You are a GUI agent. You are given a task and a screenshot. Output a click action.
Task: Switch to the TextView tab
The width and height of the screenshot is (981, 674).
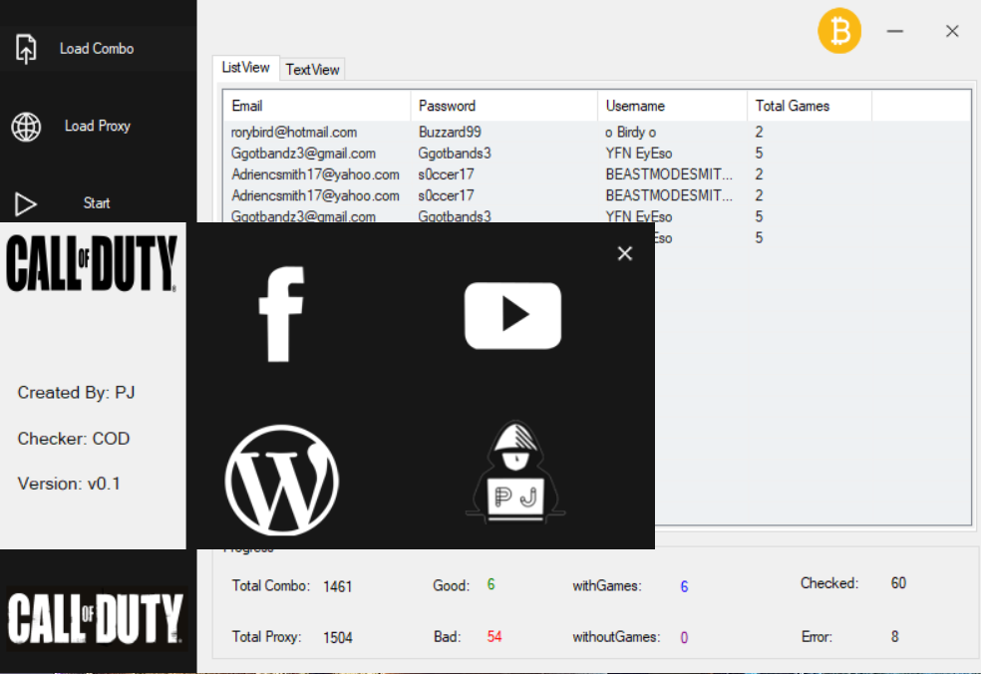click(312, 70)
